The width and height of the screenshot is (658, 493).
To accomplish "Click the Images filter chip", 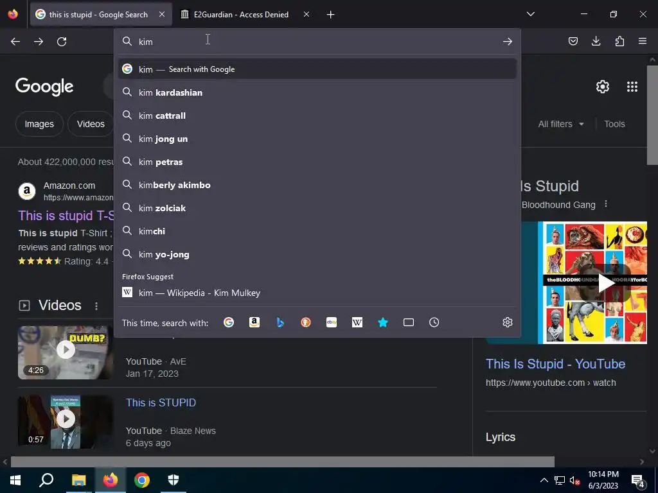I will (39, 124).
